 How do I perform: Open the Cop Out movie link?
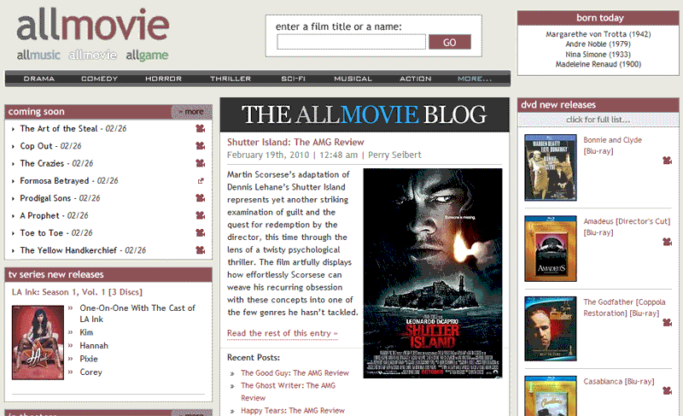[36, 146]
